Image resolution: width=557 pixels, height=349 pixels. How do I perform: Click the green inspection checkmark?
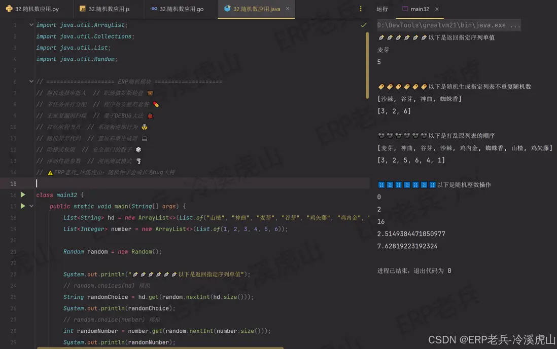pyautogui.click(x=363, y=25)
